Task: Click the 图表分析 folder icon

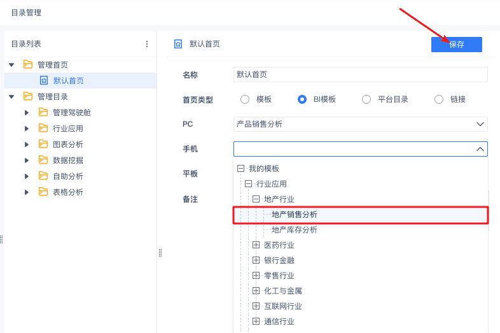Action: [x=43, y=144]
